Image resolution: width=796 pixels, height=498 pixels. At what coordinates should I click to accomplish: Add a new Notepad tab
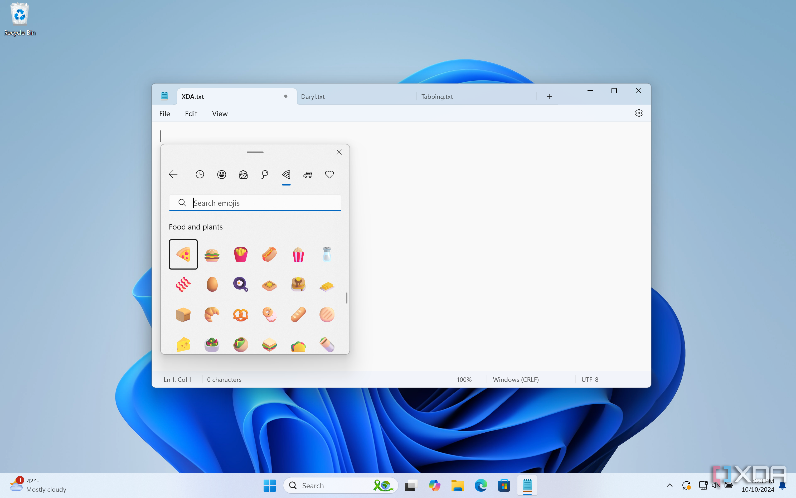(549, 96)
